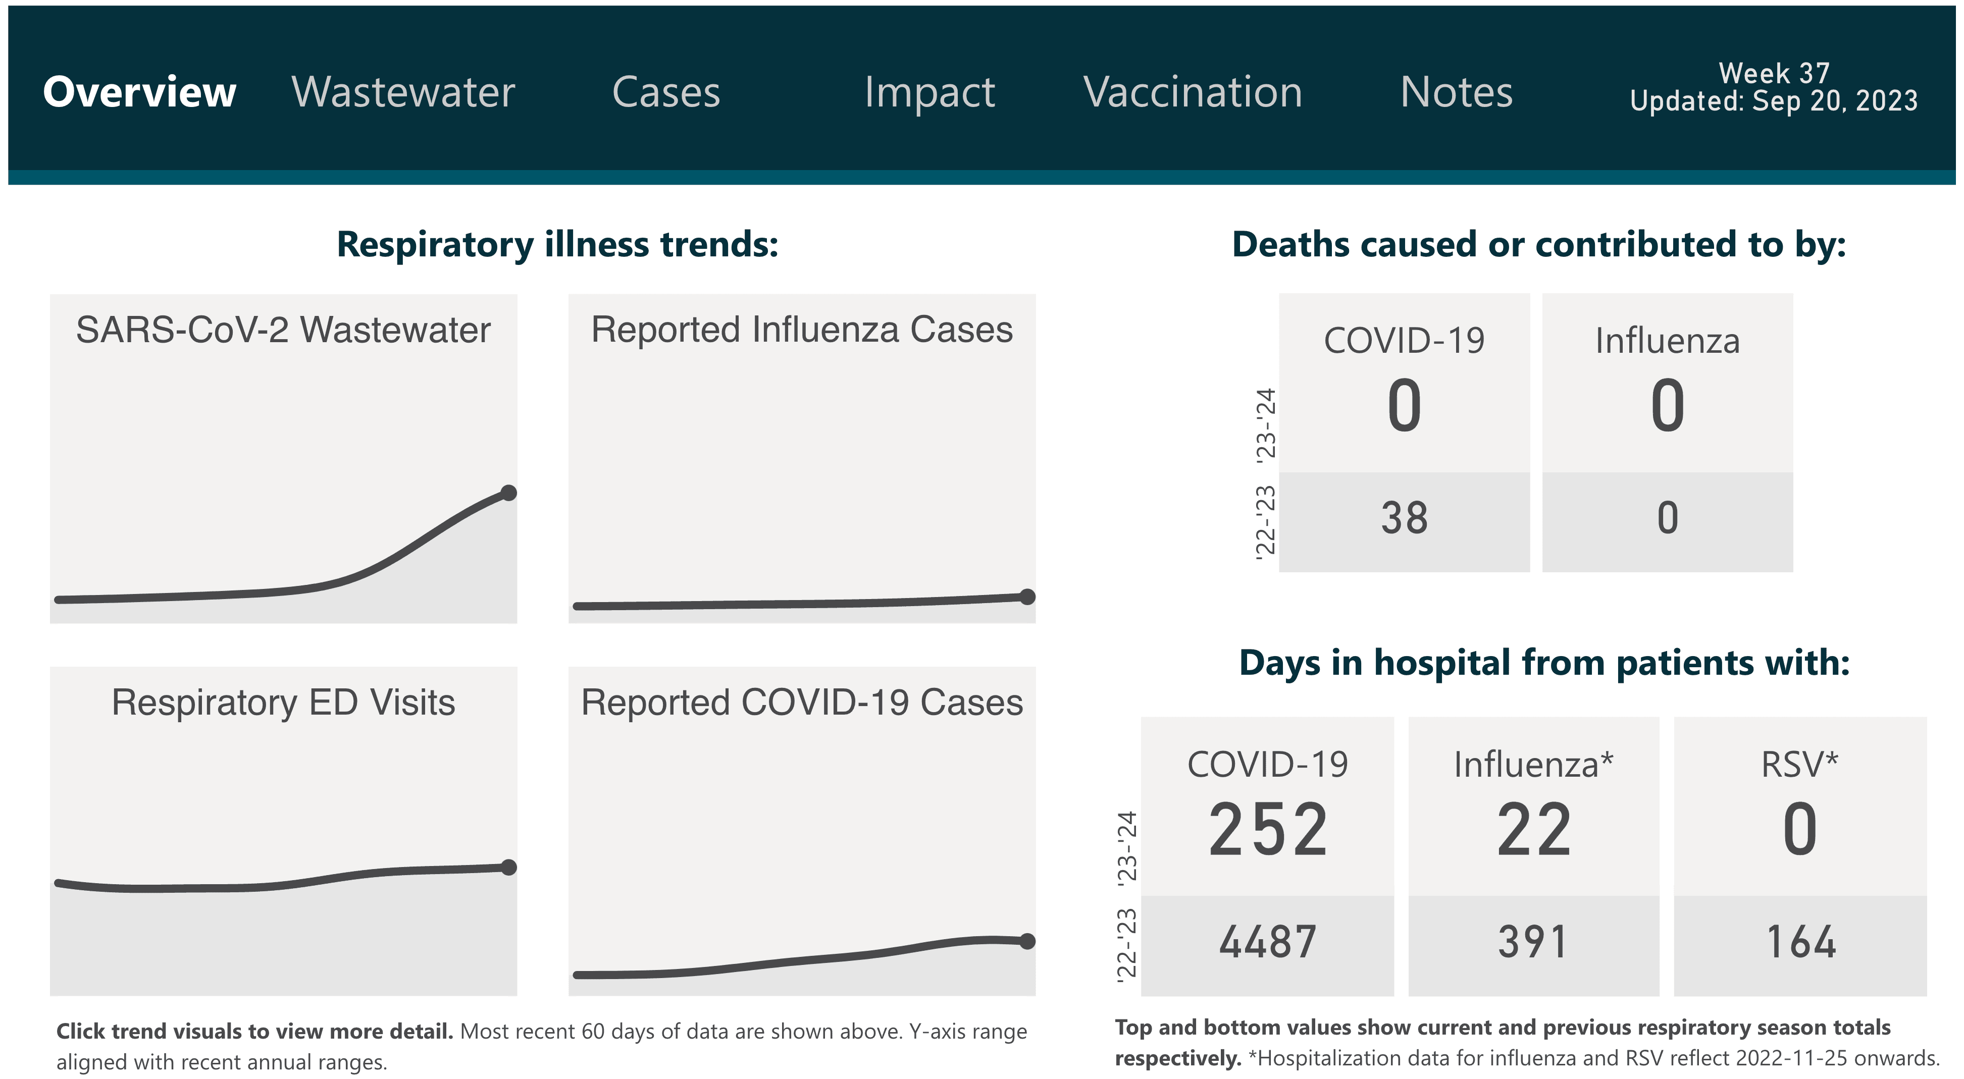
Task: Click previous season COVID-19 deaths value 38
Action: pyautogui.click(x=1404, y=519)
